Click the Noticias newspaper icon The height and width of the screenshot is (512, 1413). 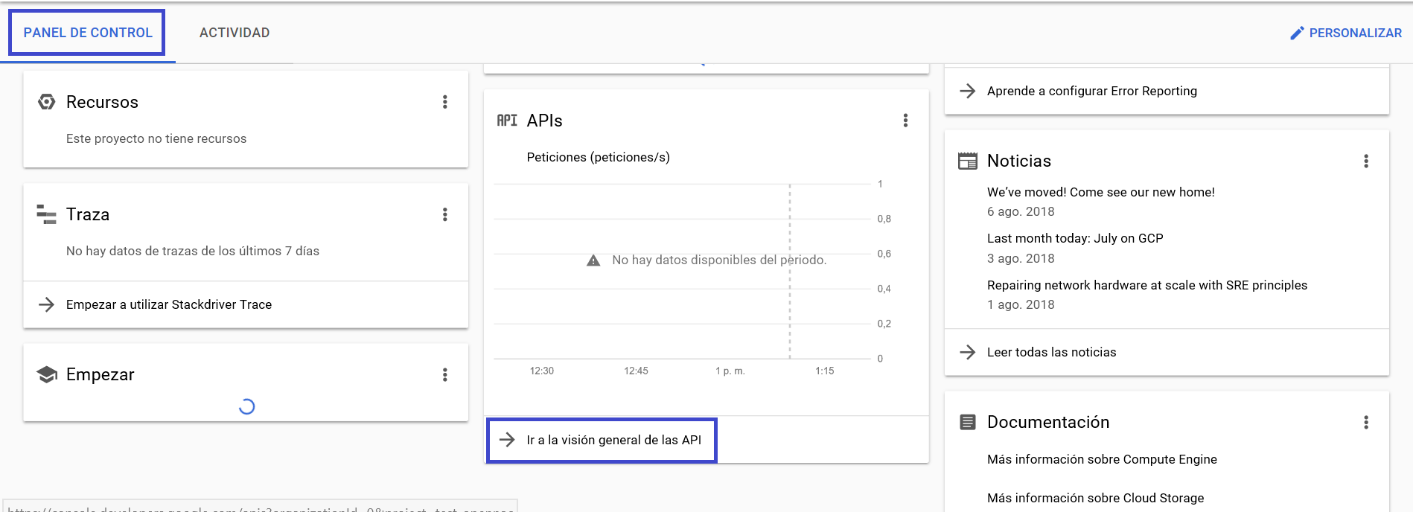(968, 161)
